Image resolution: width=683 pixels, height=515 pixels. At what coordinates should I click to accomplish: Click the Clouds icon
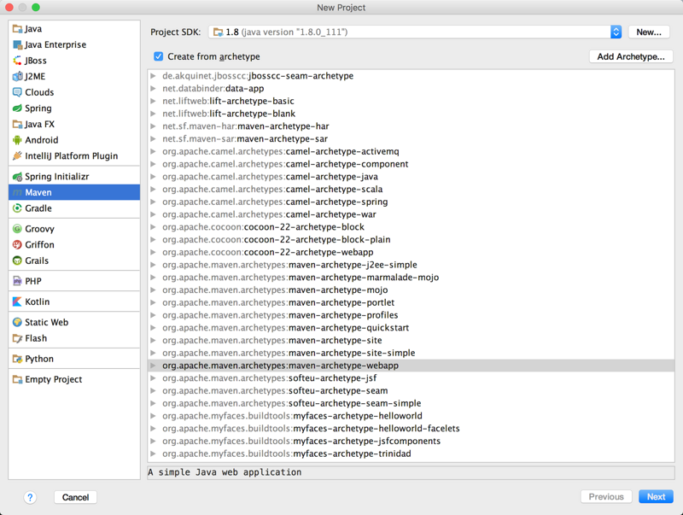pos(17,92)
